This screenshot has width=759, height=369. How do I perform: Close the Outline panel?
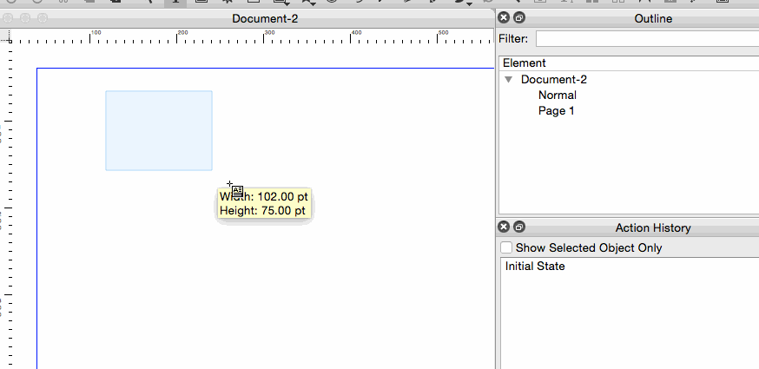[504, 18]
